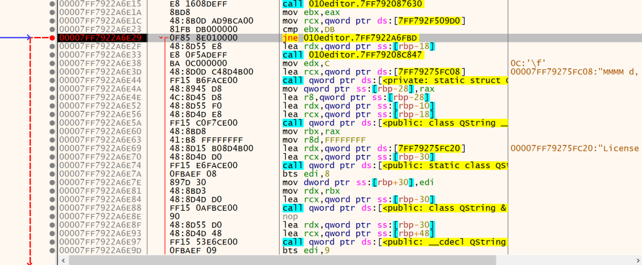Select address 00007FF7922A6E3D

[100, 72]
